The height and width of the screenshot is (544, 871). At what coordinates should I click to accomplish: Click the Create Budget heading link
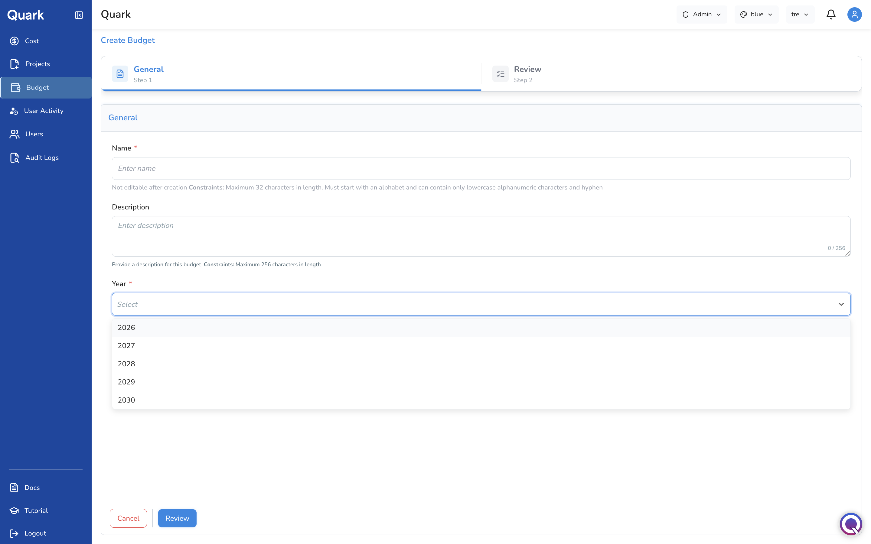coord(128,40)
